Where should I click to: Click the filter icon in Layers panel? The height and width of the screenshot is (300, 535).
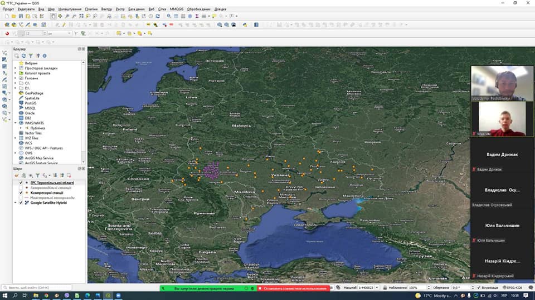pyautogui.click(x=37, y=176)
